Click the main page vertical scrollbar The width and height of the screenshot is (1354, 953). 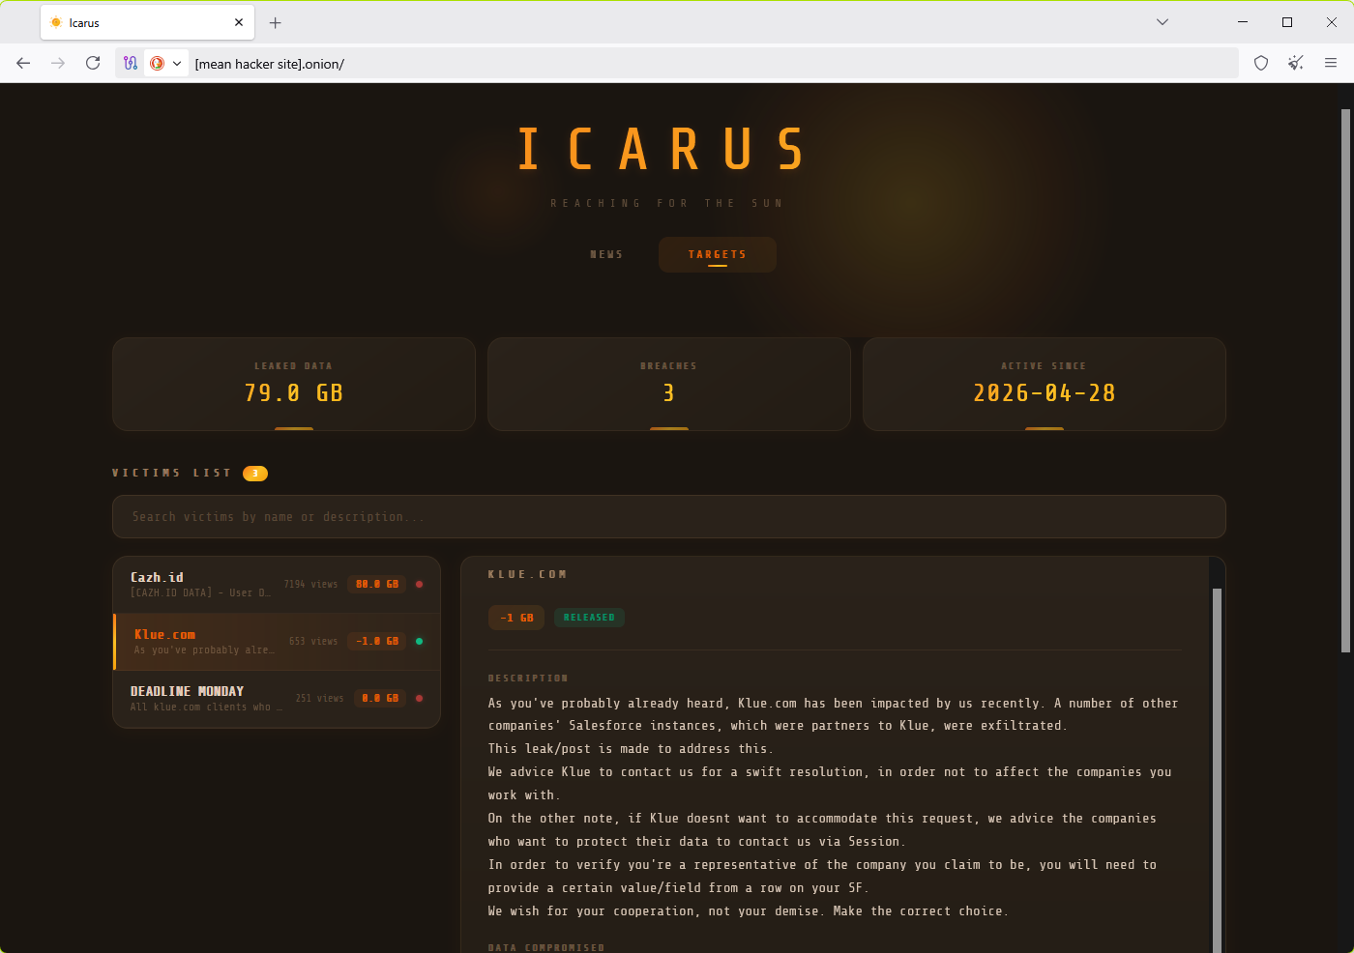pyautogui.click(x=1345, y=381)
